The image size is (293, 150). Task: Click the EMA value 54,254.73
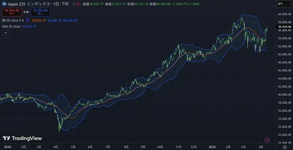pyautogui.click(x=29, y=26)
